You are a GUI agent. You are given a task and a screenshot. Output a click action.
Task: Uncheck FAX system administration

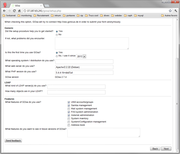pos(69,112)
